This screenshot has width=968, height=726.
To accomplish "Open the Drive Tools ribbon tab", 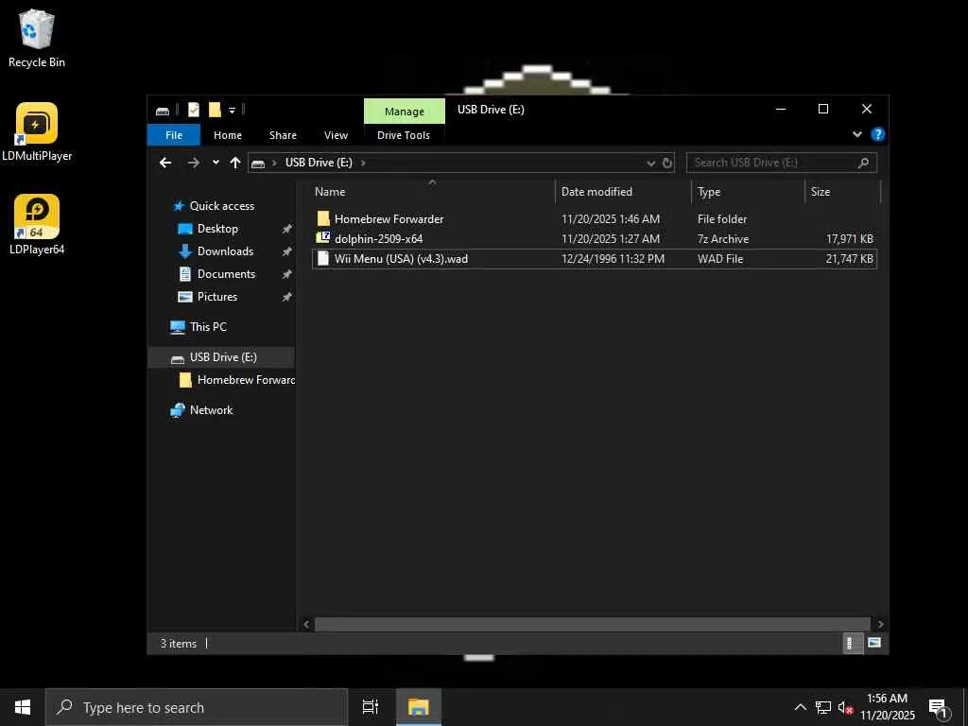I will point(404,135).
